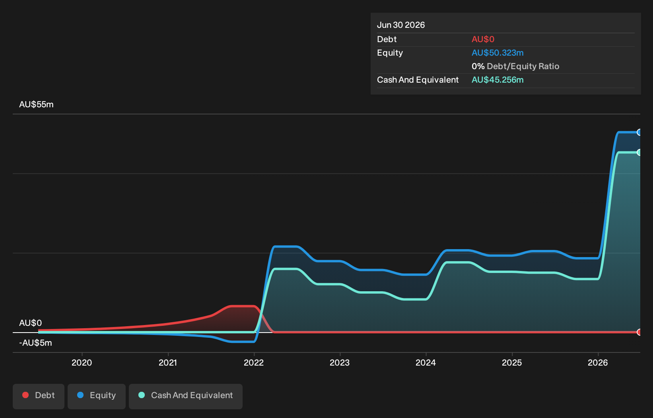Click the 2022 x-axis label
The height and width of the screenshot is (418, 653).
click(x=254, y=362)
